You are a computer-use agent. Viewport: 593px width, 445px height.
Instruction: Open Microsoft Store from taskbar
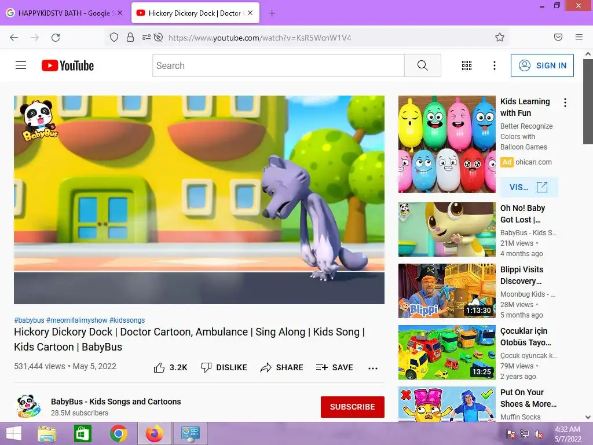click(x=82, y=433)
